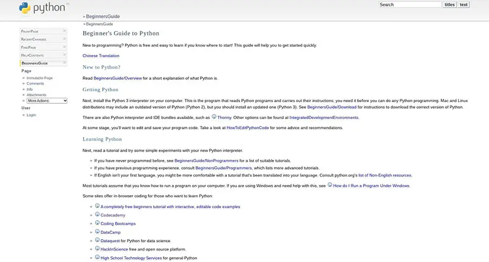Click the Python logo in the header

click(x=43, y=8)
